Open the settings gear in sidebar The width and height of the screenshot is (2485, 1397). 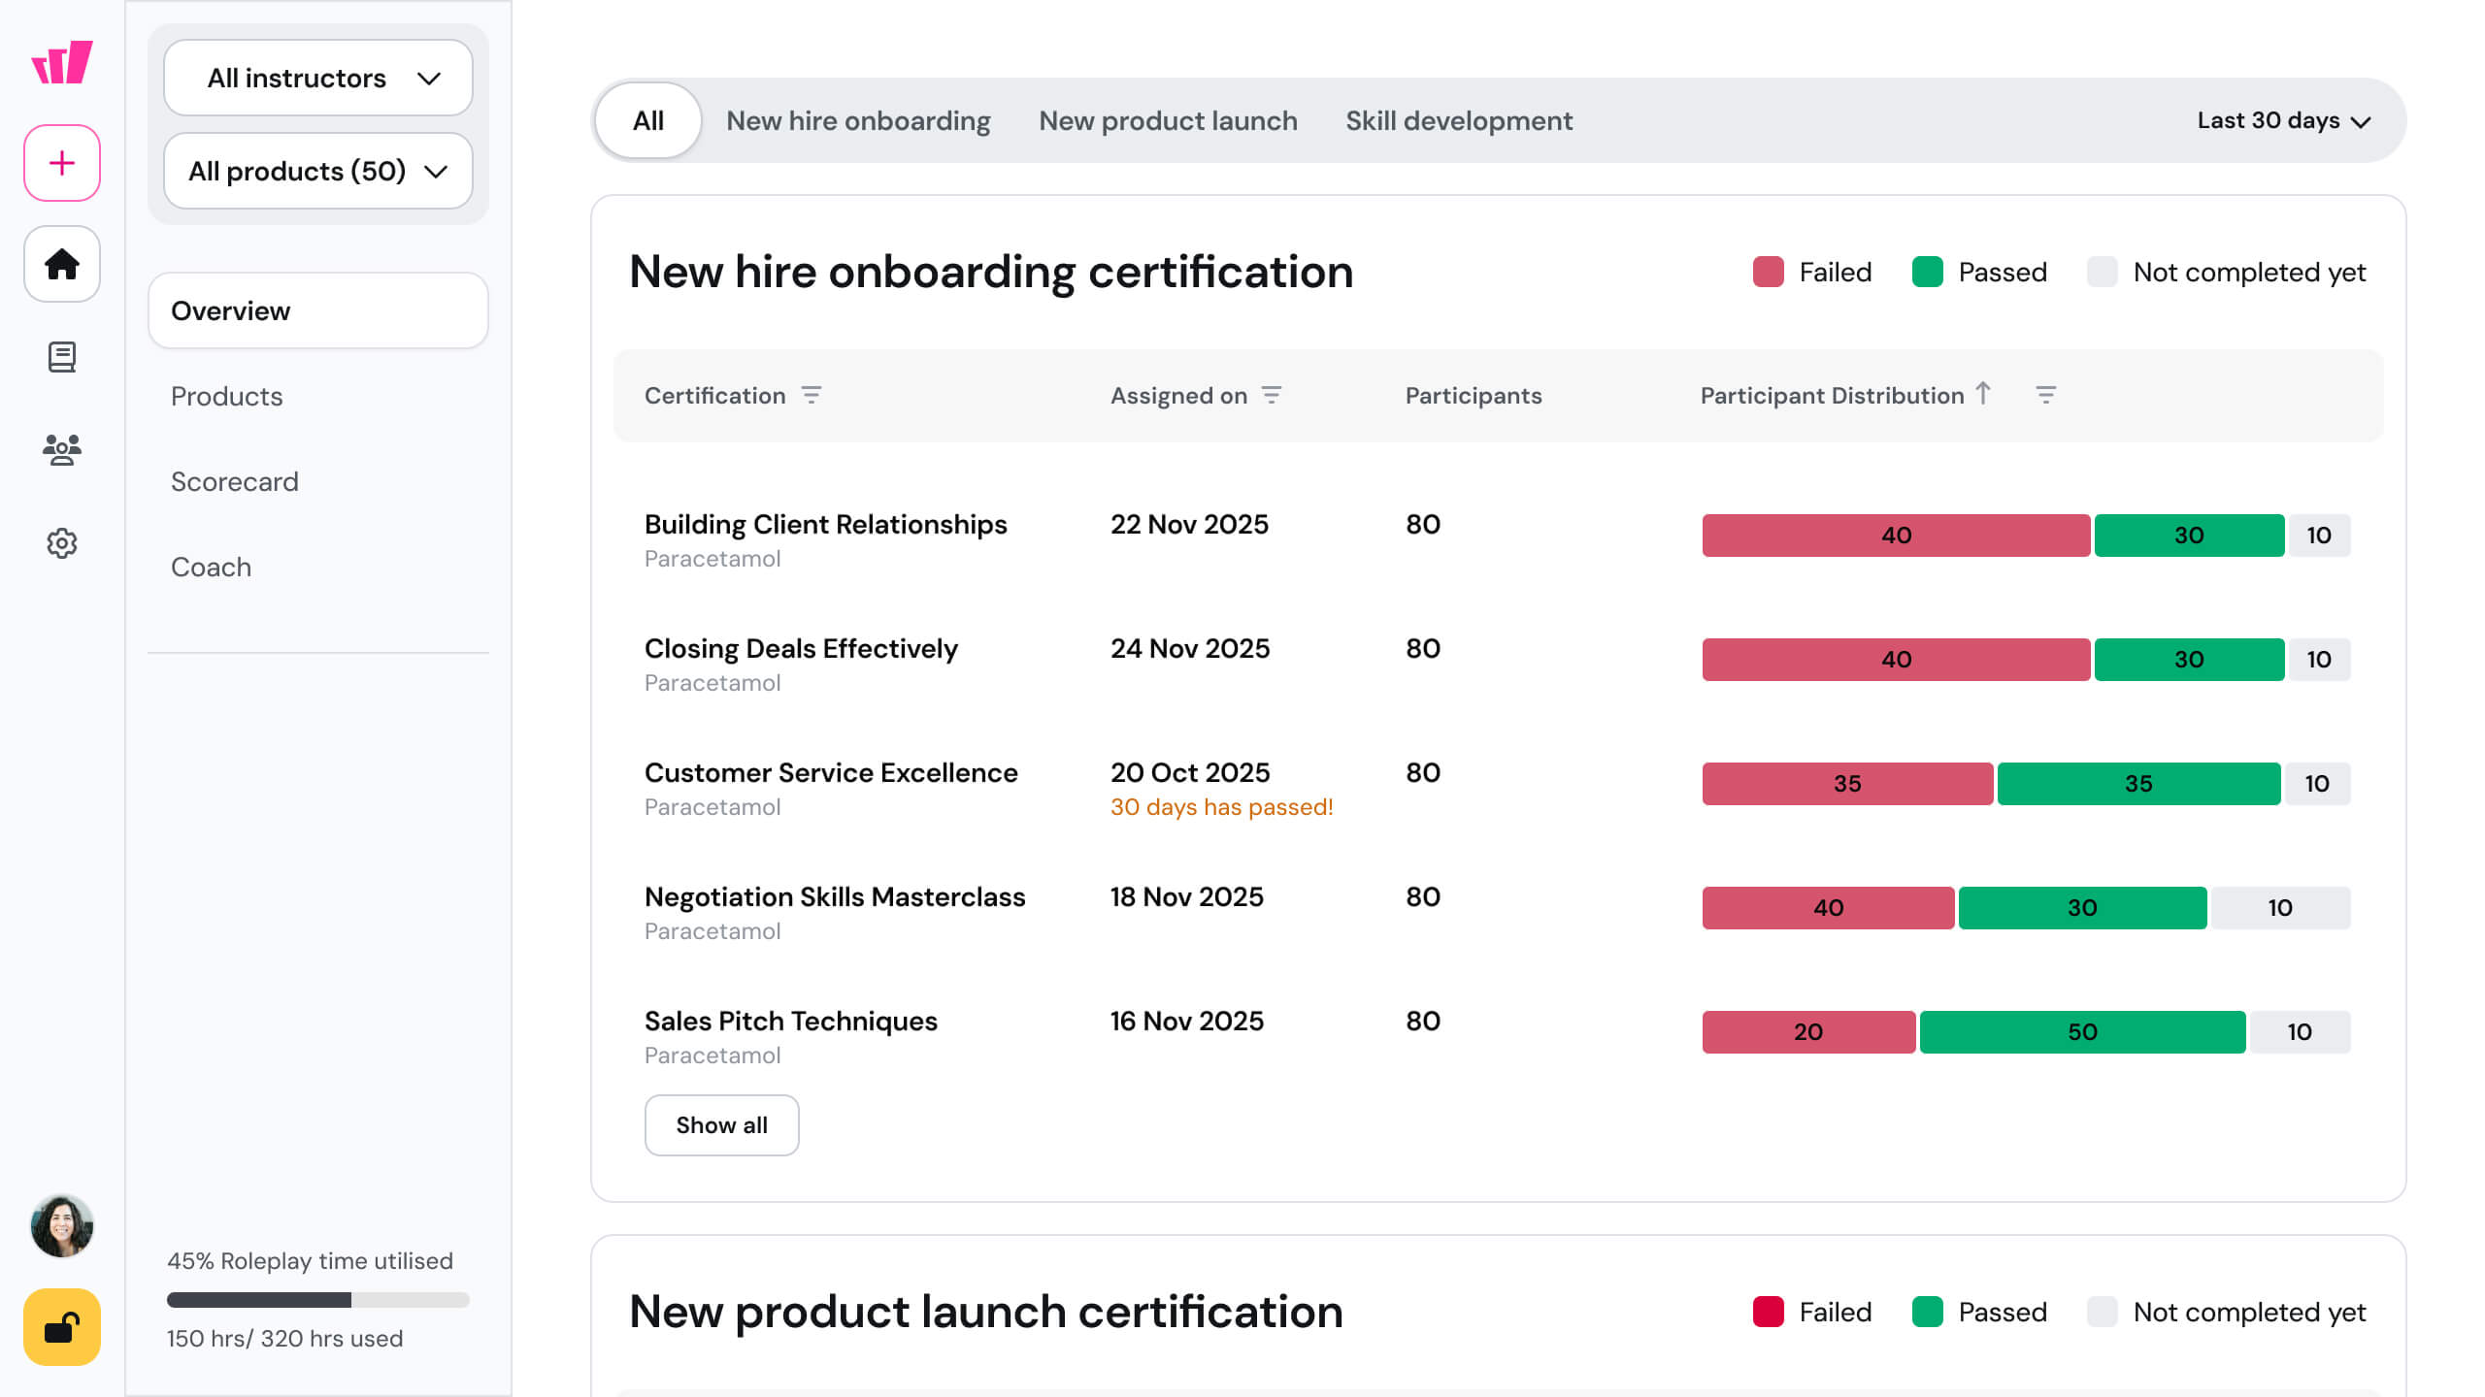coord(62,543)
